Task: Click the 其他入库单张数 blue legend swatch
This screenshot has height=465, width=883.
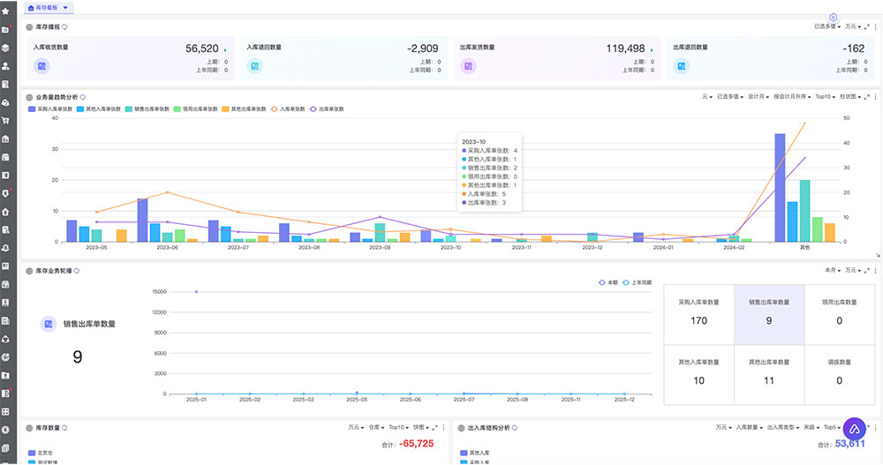Action: click(x=81, y=109)
